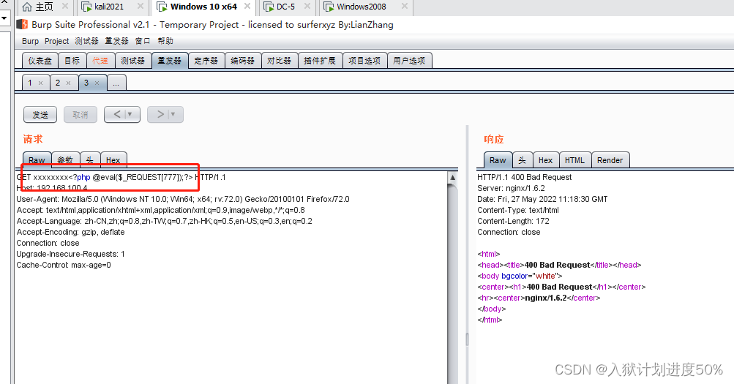Viewport: 734px width, 384px height.
Task: Open the 用户选项 tab
Action: coord(409,60)
